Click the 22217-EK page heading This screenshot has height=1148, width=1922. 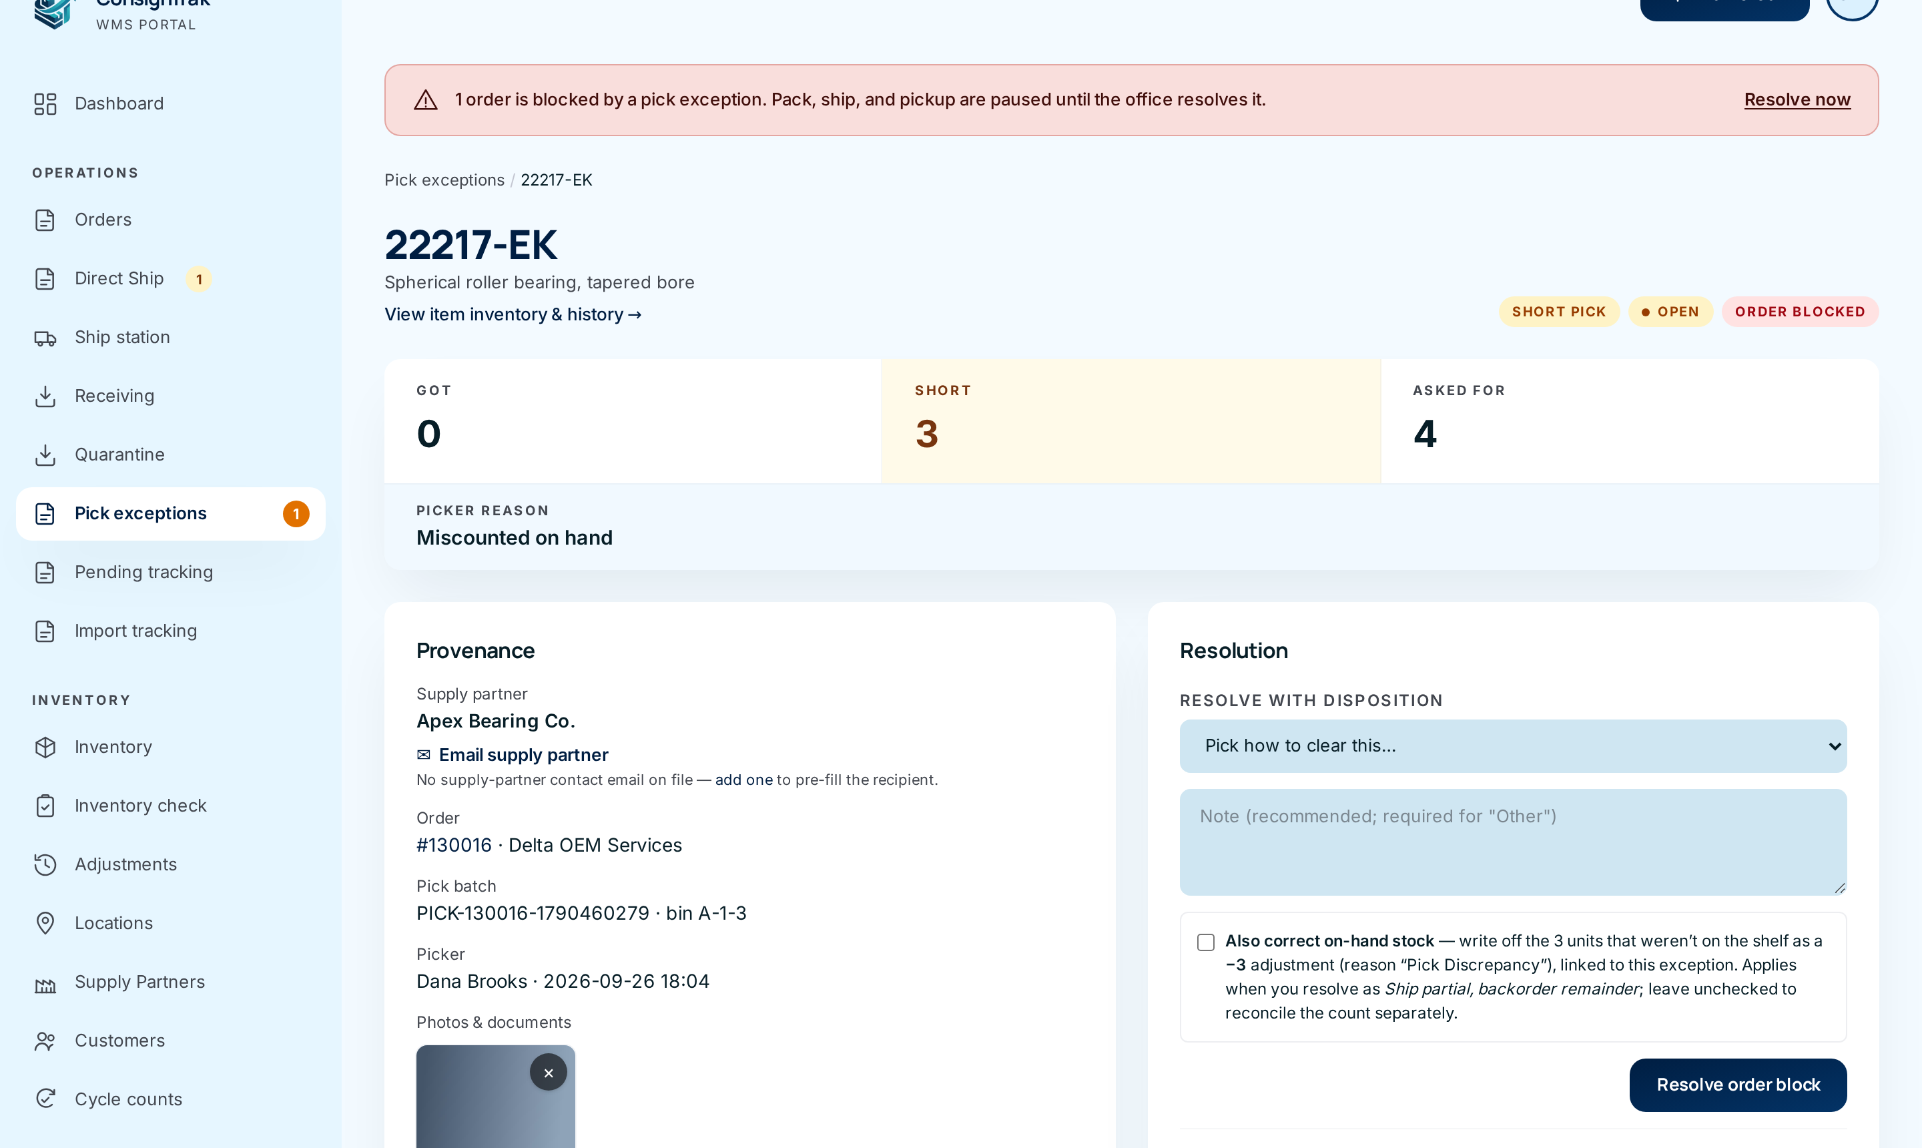point(470,245)
